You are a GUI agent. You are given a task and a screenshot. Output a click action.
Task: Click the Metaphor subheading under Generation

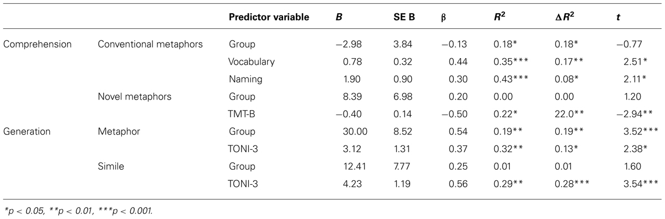click(x=116, y=132)
